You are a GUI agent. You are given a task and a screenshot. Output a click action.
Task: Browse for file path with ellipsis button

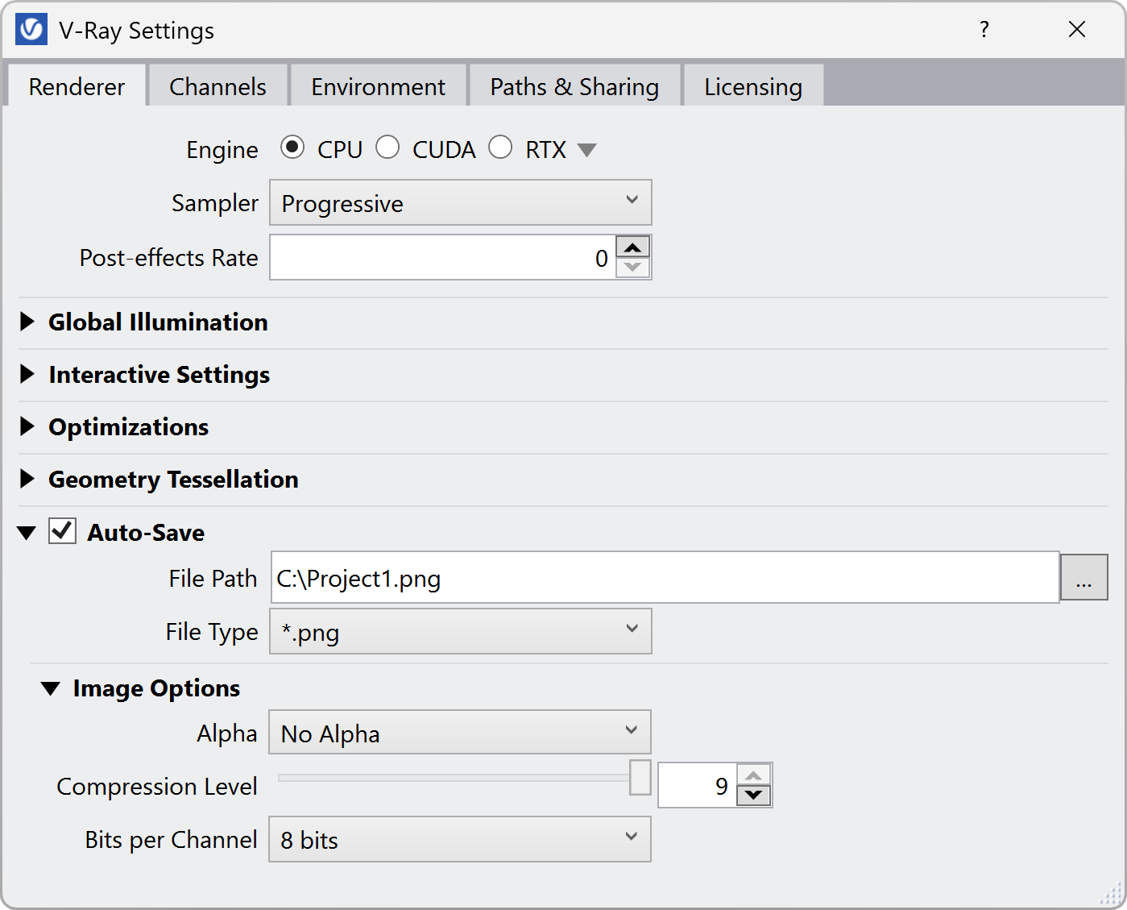click(1084, 577)
